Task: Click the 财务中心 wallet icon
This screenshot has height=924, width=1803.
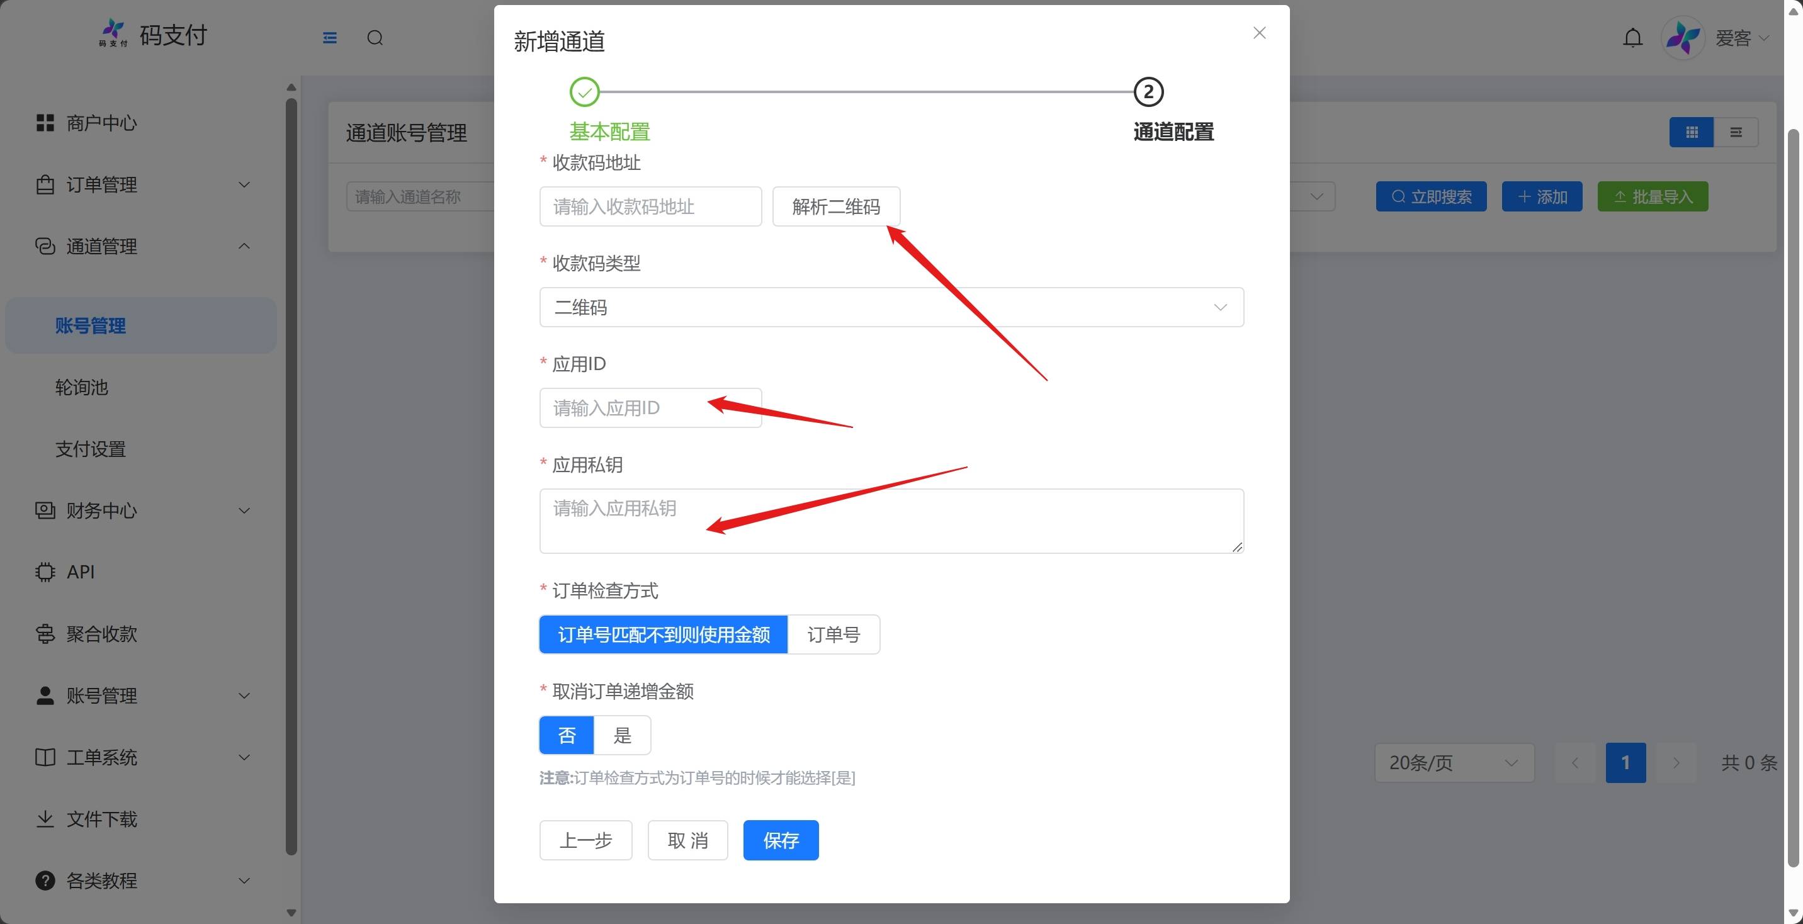Action: [x=45, y=510]
